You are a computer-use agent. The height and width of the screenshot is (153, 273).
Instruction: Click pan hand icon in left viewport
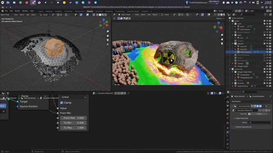point(107,36)
